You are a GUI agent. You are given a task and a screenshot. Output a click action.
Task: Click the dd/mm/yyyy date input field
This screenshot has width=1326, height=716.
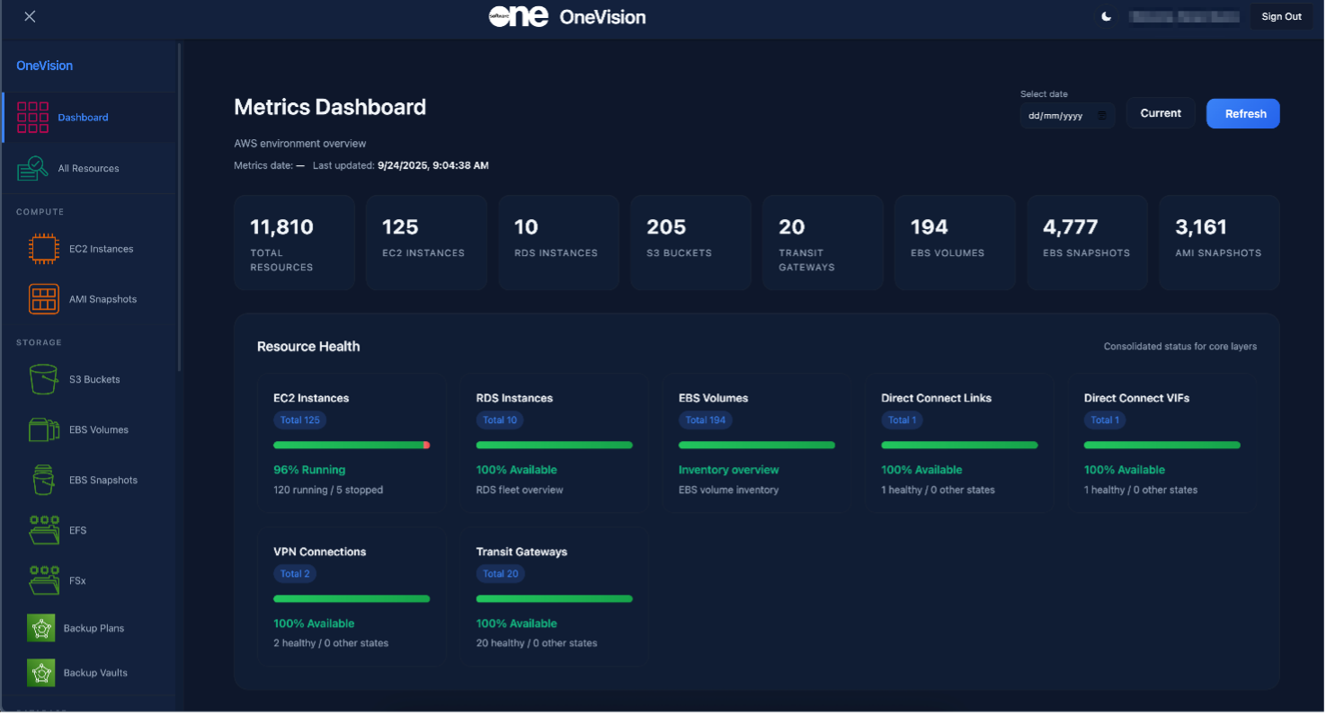click(x=1056, y=115)
